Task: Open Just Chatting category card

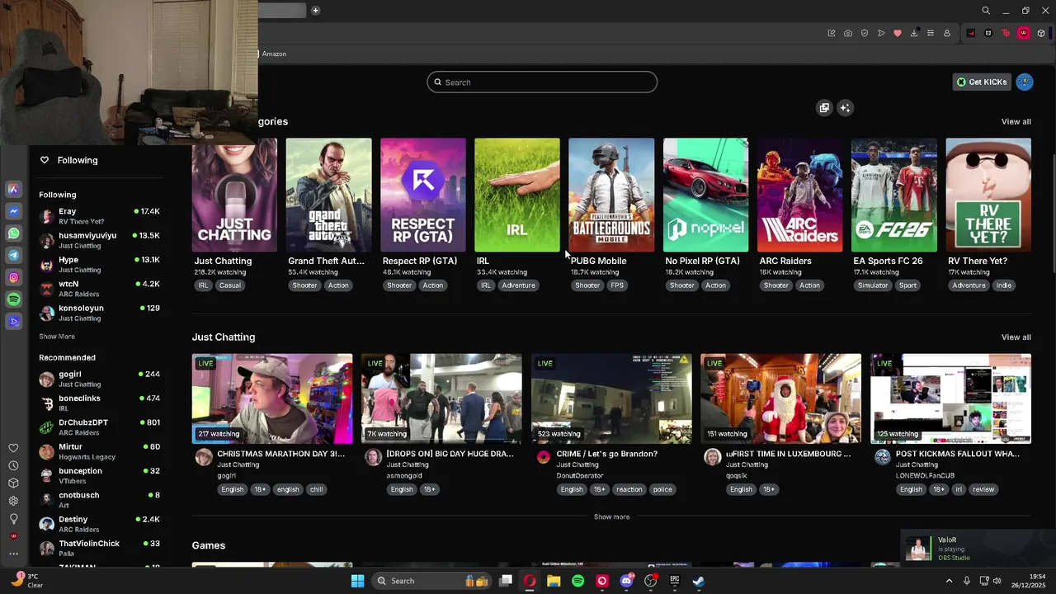Action: pos(234,195)
